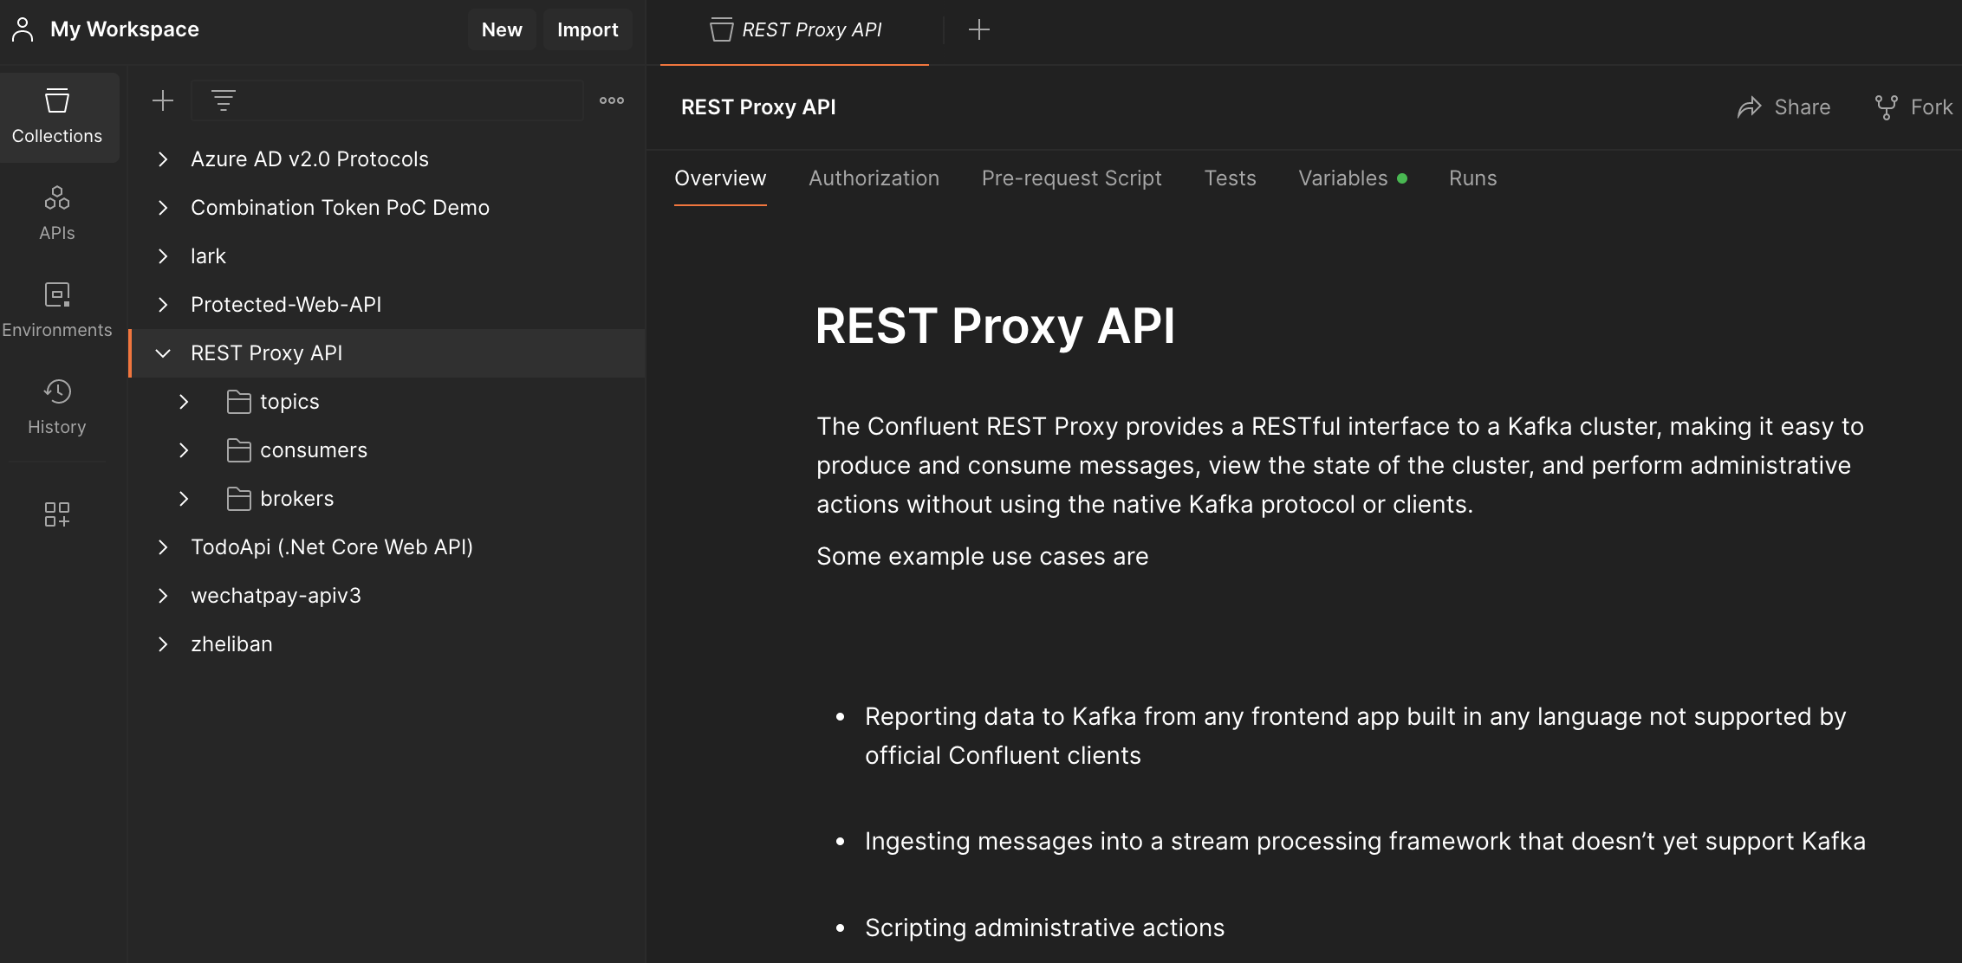
Task: Expand the lark collection
Action: [x=163, y=256]
